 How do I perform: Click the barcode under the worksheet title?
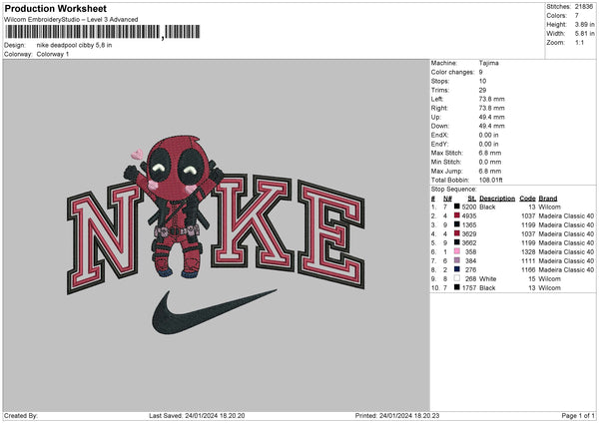[x=103, y=32]
